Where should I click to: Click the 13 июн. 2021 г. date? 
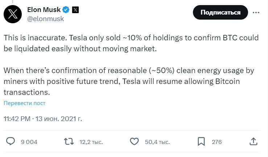pos(59,118)
